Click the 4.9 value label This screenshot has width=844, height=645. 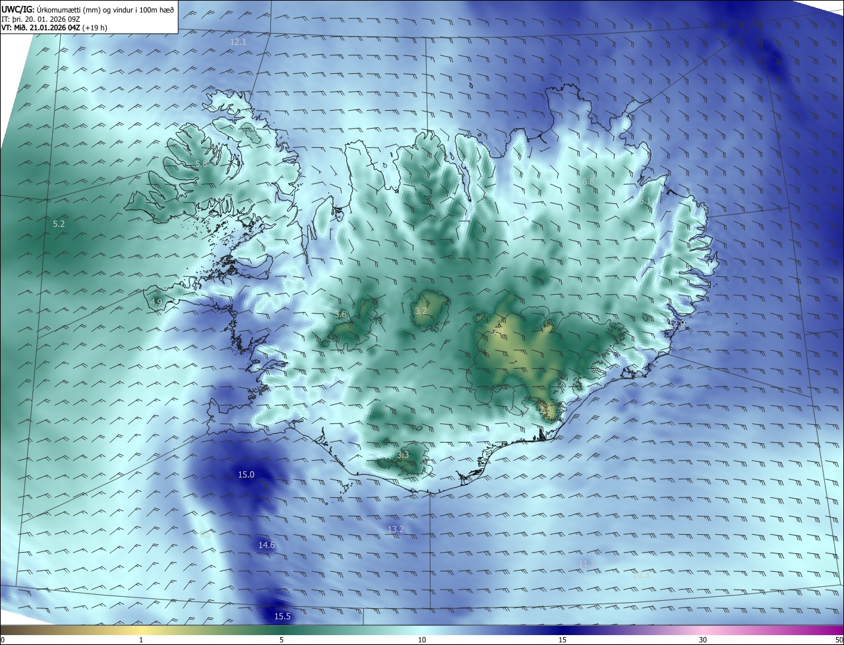(x=156, y=302)
